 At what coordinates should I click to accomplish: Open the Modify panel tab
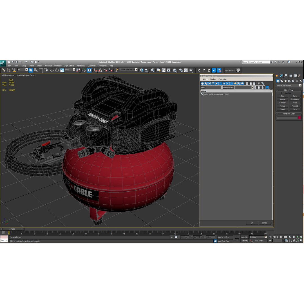[x=281, y=76]
